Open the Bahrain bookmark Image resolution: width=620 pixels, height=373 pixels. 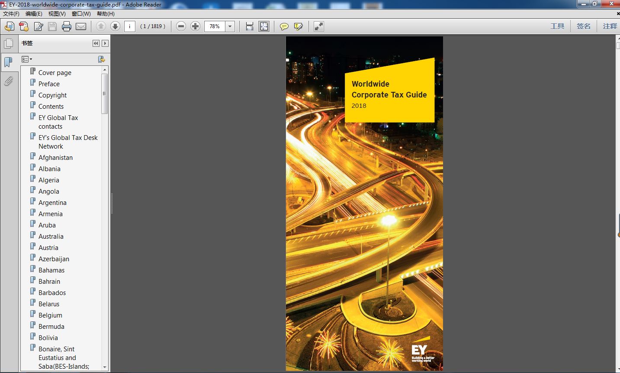point(49,282)
